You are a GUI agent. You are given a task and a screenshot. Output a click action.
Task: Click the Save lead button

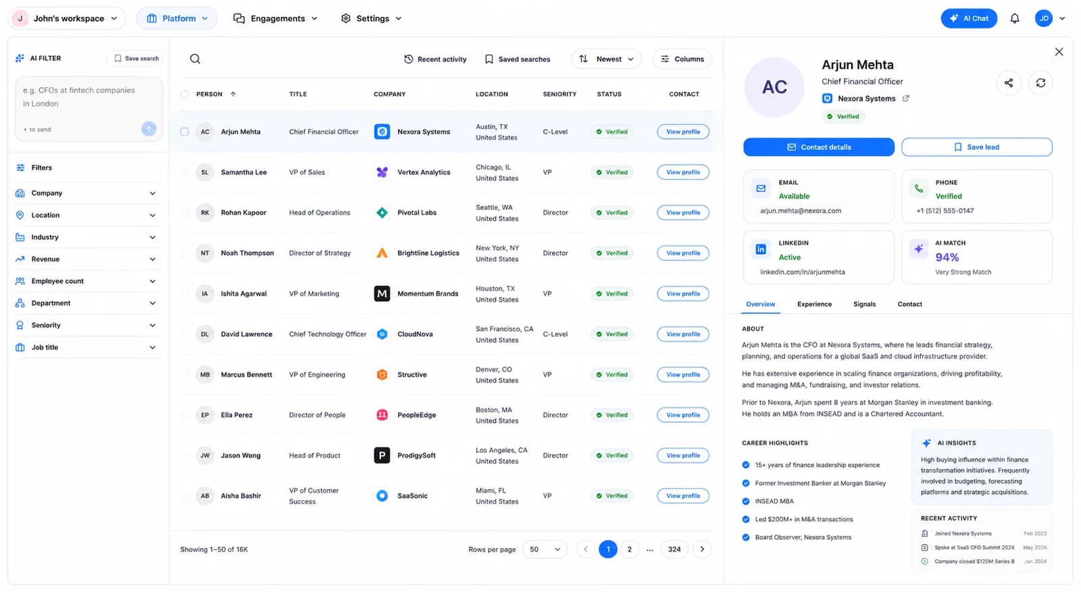(x=976, y=147)
